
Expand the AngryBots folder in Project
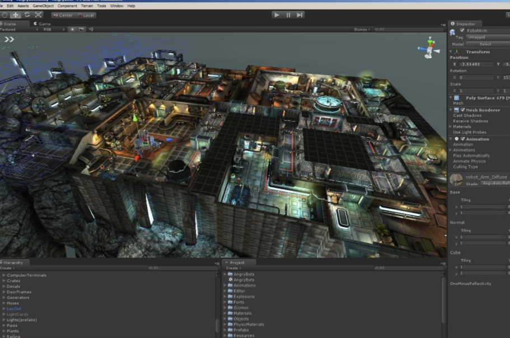[x=224, y=274]
